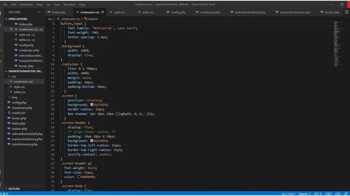
Task: Select transactionhistor... entry in Open Editors
Action: click(31, 60)
